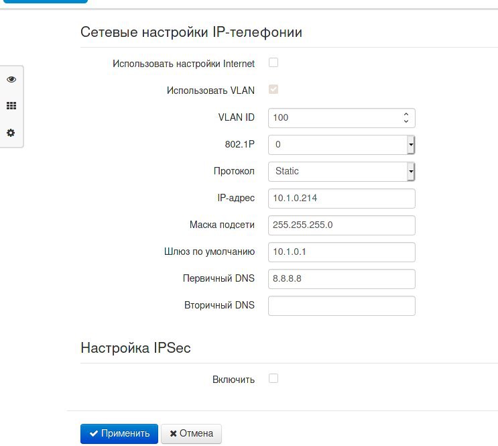The width and height of the screenshot is (498, 446).
Task: Click the 'Вторичный DNS' label
Action: point(219,305)
